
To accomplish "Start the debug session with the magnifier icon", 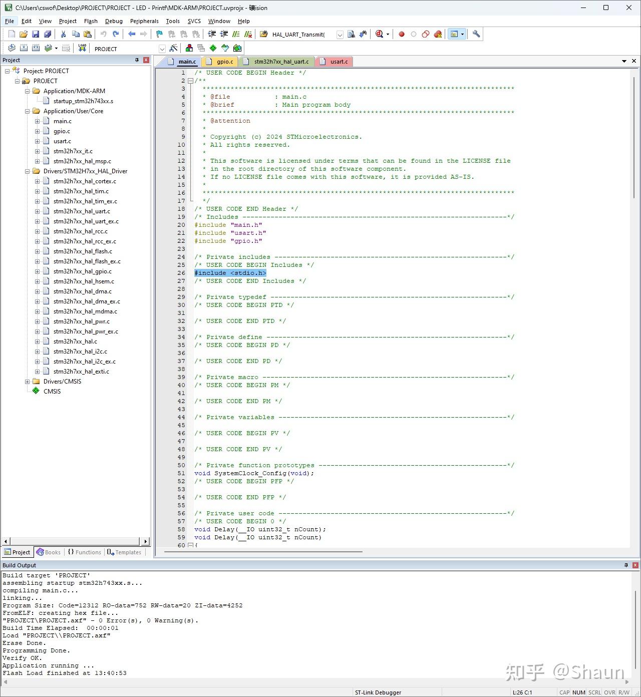I will pyautogui.click(x=379, y=34).
